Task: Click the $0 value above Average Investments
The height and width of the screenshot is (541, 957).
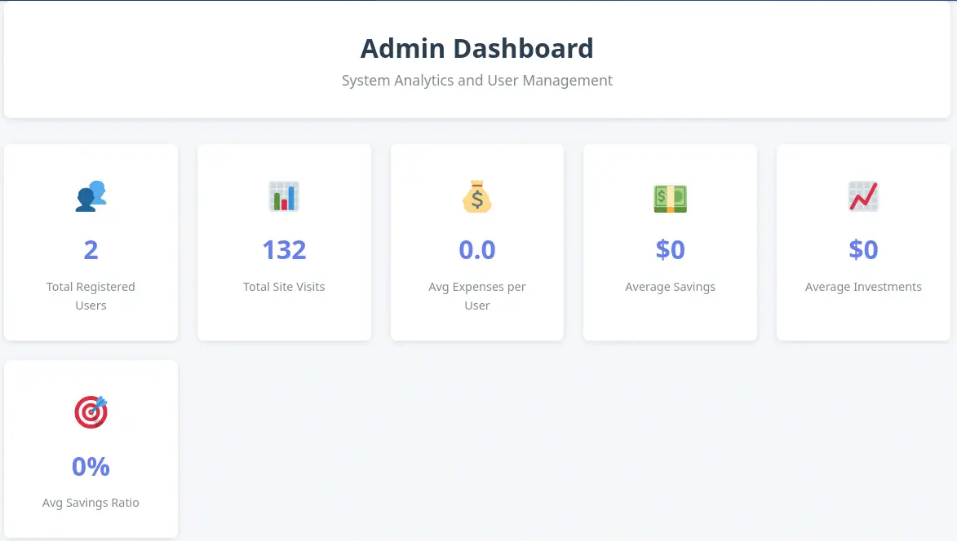Action: (x=863, y=249)
